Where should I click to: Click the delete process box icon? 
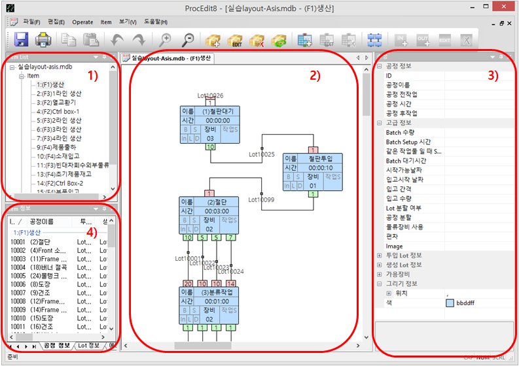click(x=257, y=40)
